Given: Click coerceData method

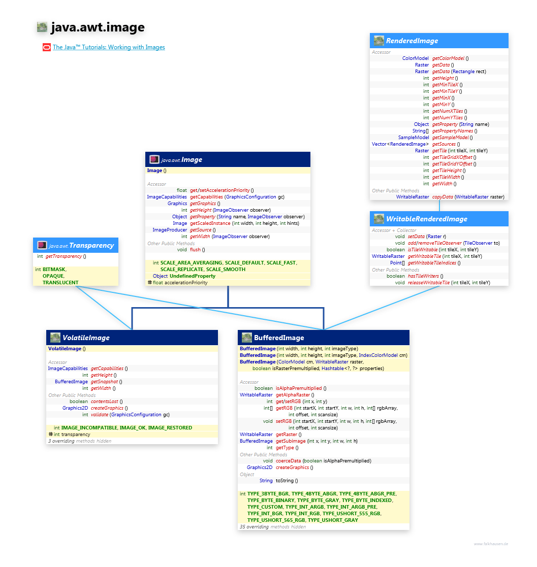Looking at the screenshot, I should [x=288, y=461].
